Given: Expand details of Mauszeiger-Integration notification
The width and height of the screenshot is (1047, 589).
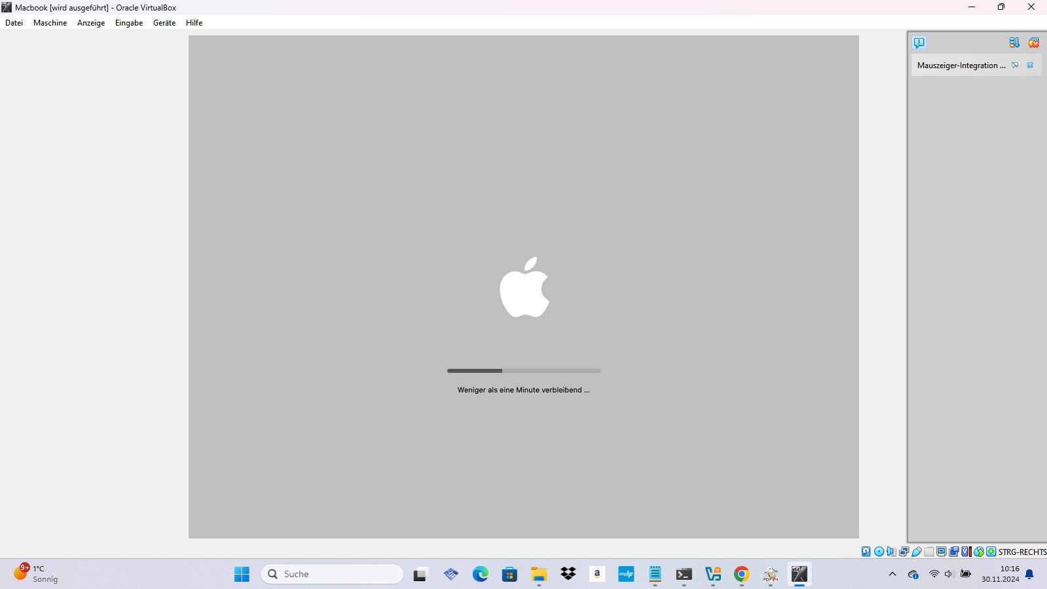Looking at the screenshot, I should tap(1015, 65).
